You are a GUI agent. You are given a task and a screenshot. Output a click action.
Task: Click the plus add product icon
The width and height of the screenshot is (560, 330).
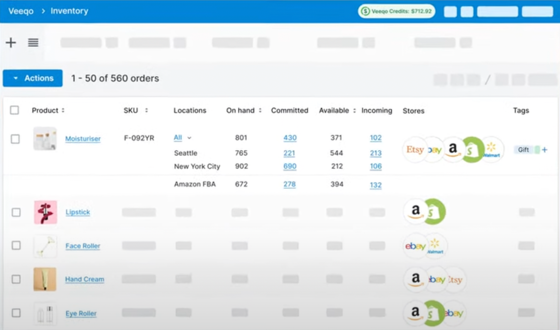11,43
